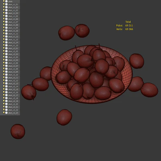Click the object icon beside plum_v2_09
Image resolution: width=161 pixels, height=161 pixels.
click(6, 72)
